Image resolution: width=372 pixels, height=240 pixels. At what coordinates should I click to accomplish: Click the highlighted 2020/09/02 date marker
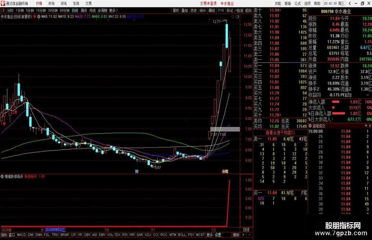pyautogui.click(x=55, y=229)
